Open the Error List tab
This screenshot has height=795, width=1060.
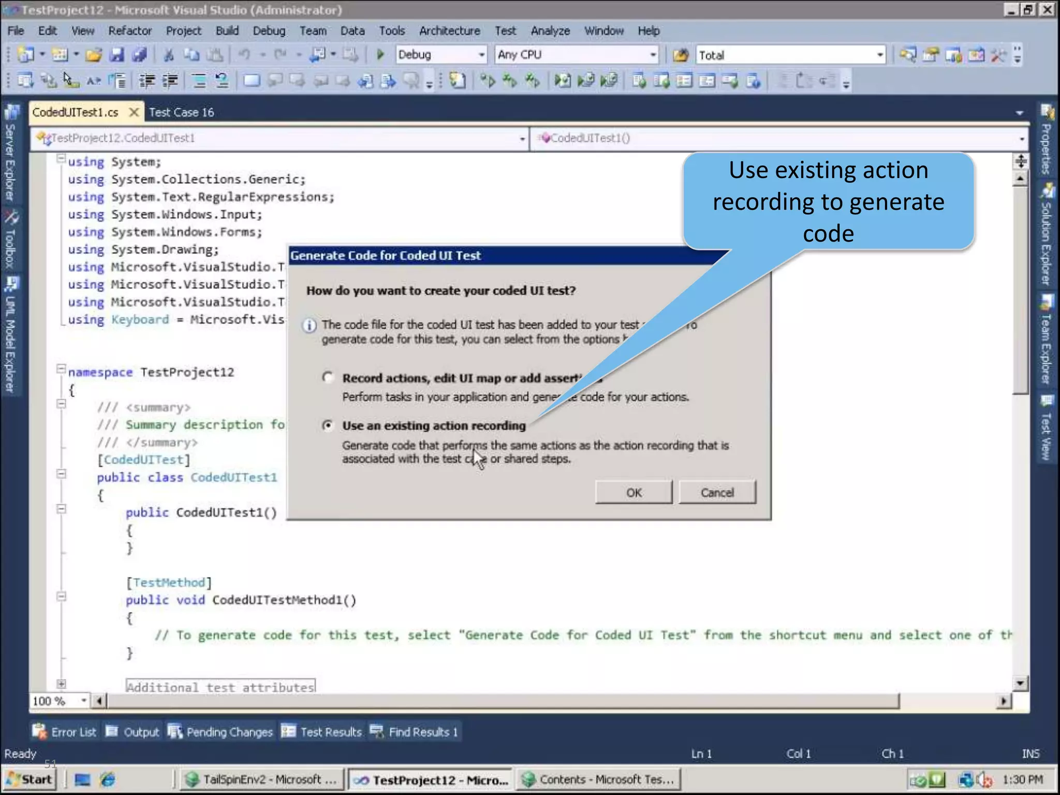coord(64,732)
